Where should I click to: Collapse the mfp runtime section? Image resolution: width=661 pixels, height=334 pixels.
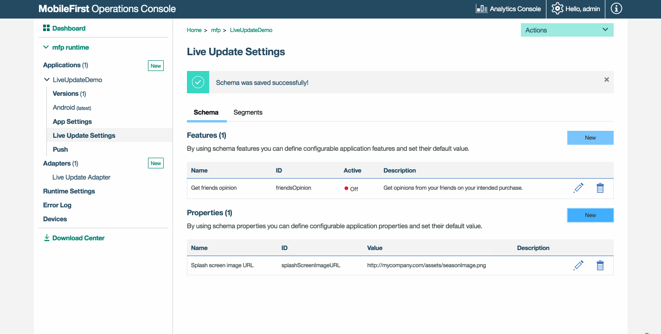[x=46, y=47]
